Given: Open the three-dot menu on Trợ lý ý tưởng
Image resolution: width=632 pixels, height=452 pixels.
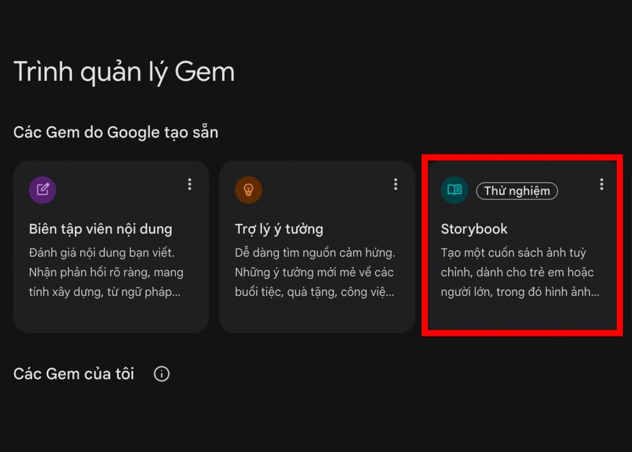Looking at the screenshot, I should [395, 184].
